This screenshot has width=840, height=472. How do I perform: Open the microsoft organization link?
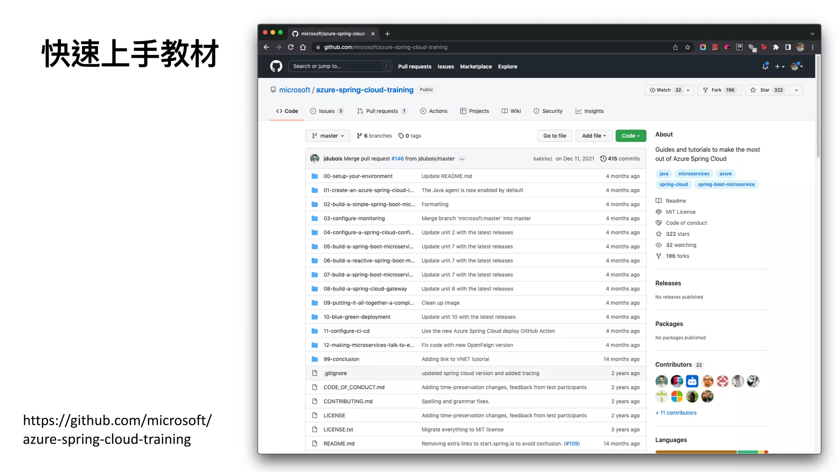pos(294,90)
